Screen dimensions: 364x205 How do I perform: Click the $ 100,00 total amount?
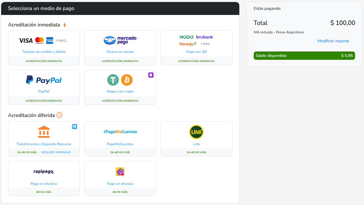point(343,23)
